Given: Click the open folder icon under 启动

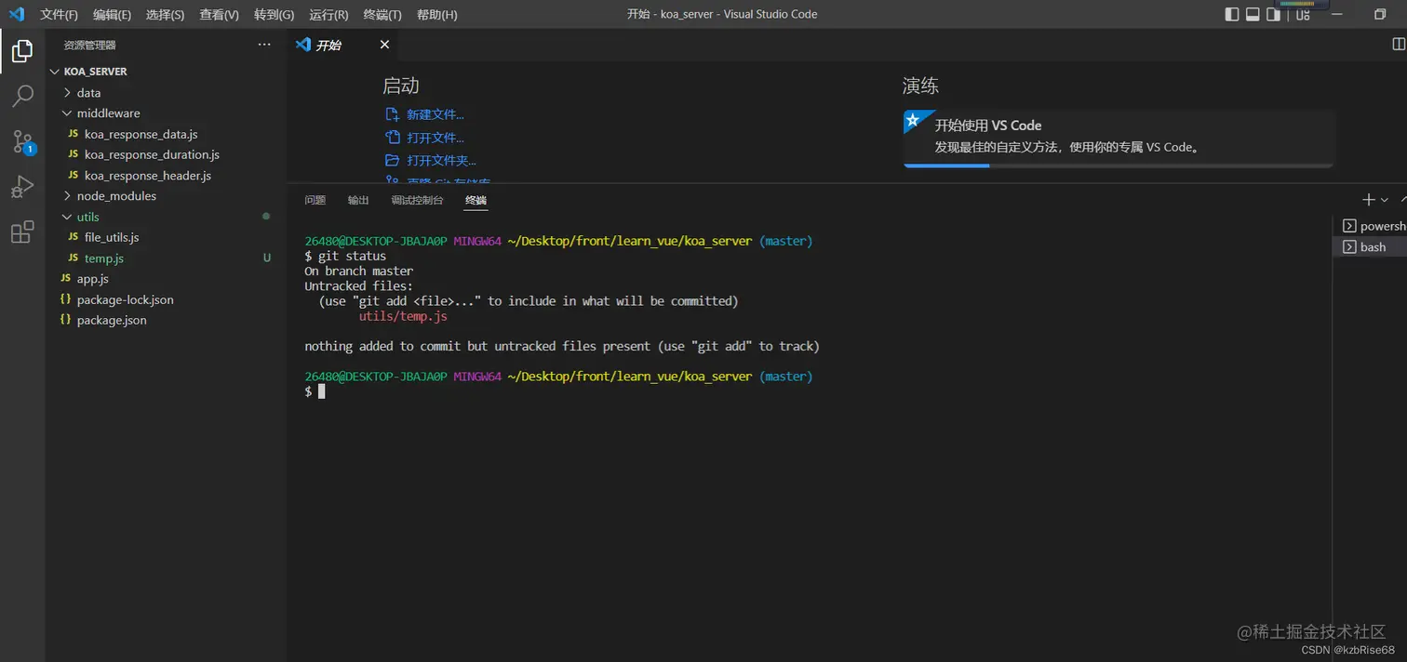Looking at the screenshot, I should tap(392, 160).
